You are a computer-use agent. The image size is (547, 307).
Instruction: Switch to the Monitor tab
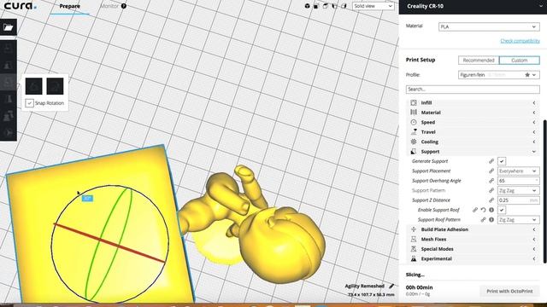pos(109,6)
